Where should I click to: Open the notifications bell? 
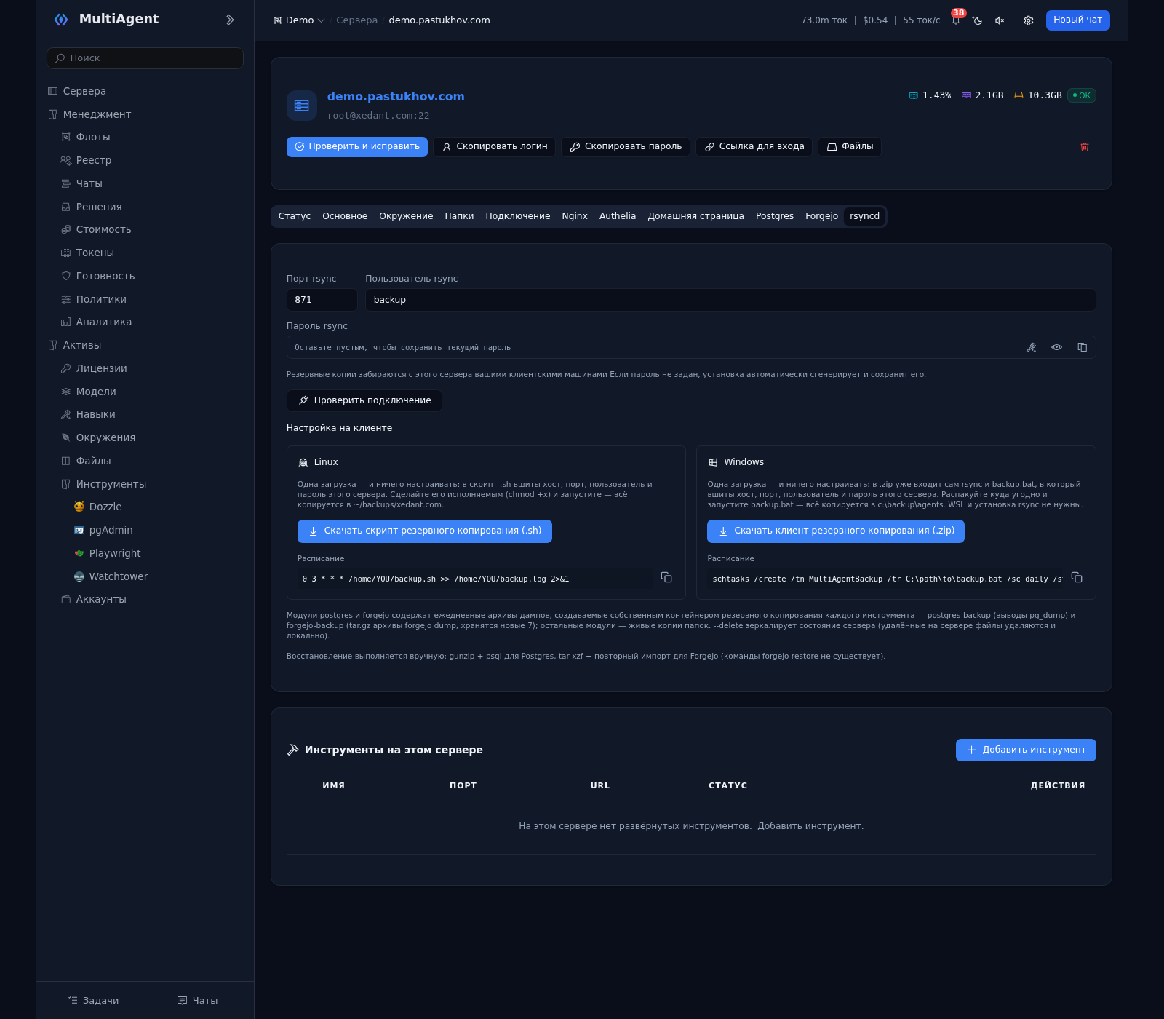coord(955,20)
